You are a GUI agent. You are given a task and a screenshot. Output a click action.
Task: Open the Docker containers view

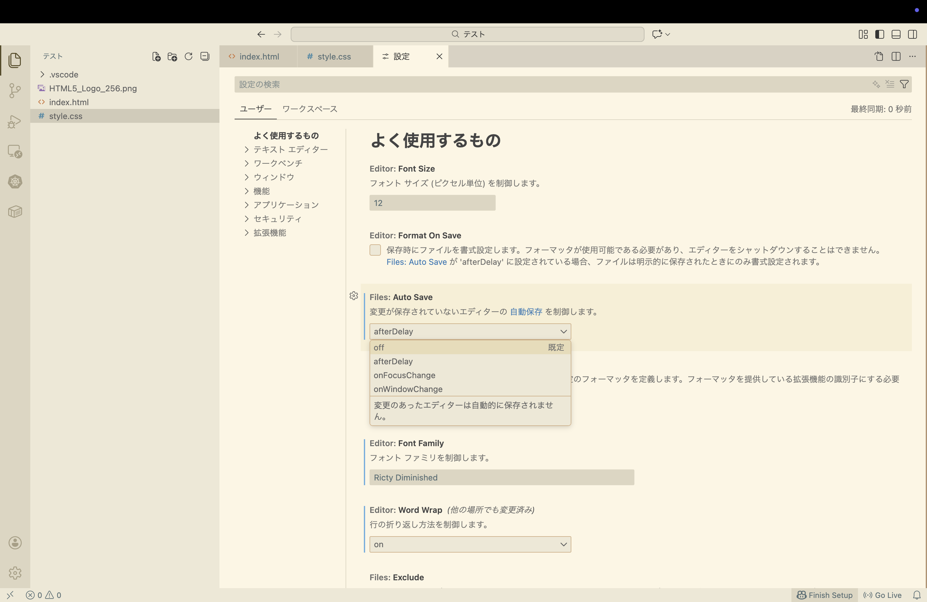pyautogui.click(x=15, y=211)
